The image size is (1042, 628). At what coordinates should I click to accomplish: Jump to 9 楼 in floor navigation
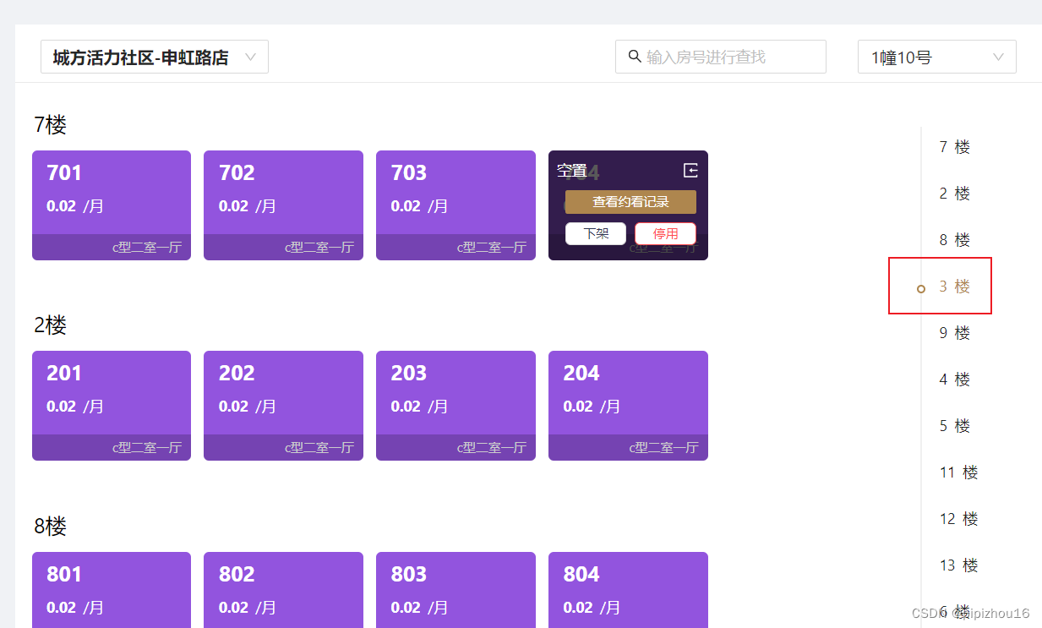(955, 333)
